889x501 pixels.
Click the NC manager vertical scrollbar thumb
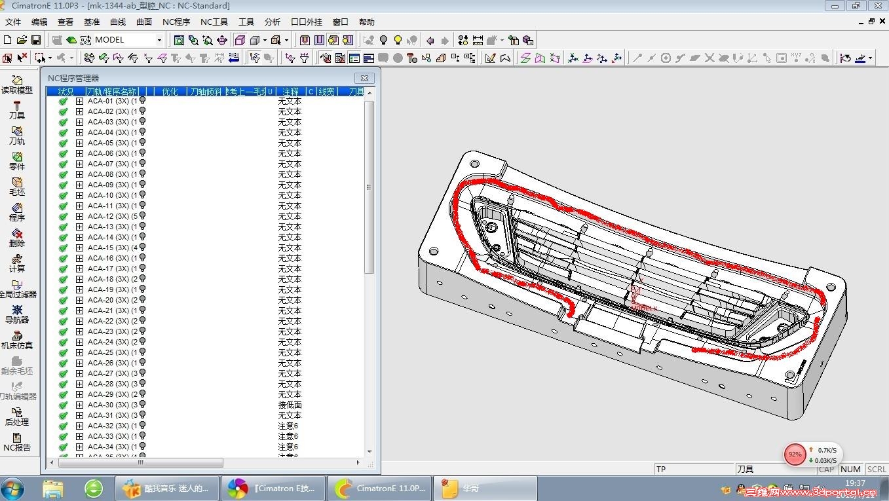[369, 187]
